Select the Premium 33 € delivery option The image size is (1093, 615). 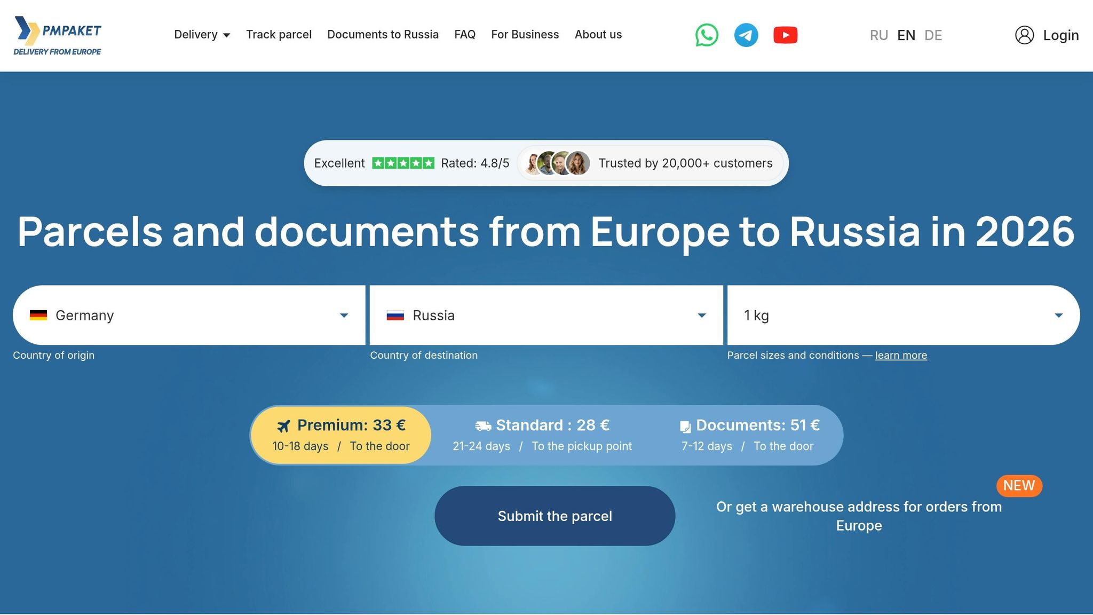(x=341, y=435)
